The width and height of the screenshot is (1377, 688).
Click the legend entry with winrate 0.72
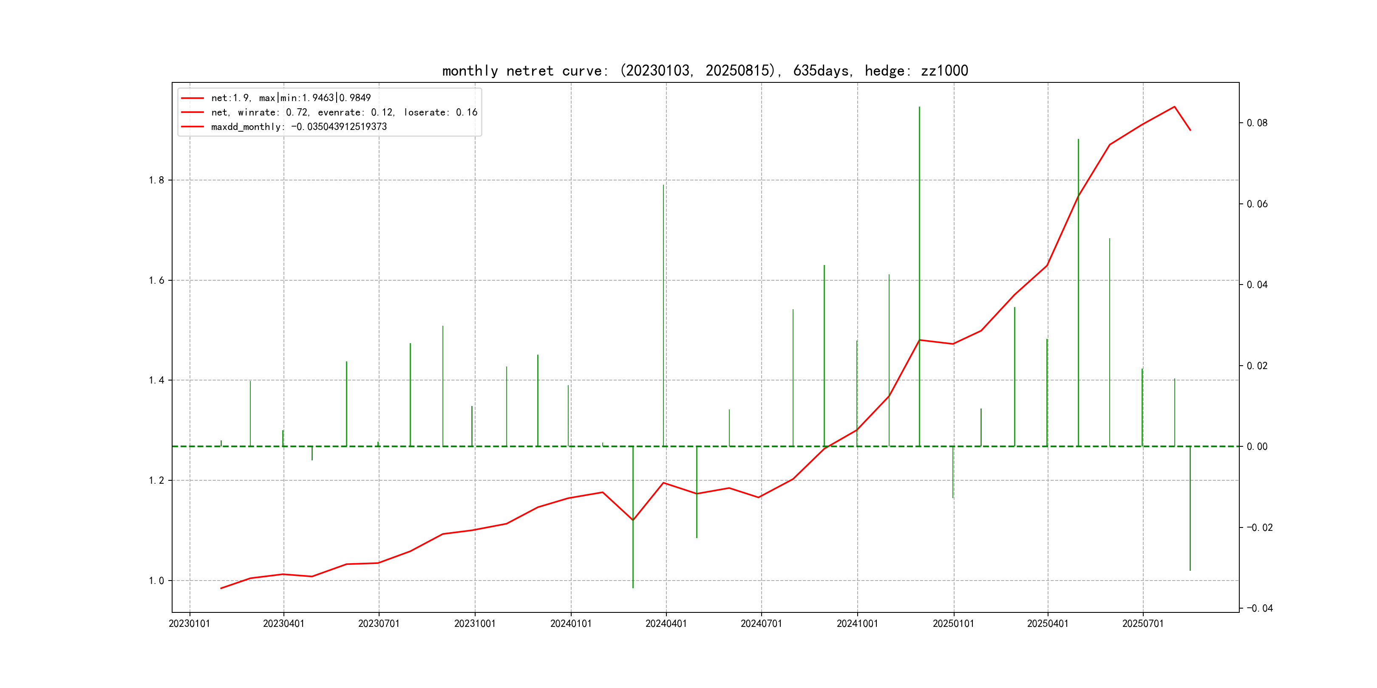pos(344,112)
